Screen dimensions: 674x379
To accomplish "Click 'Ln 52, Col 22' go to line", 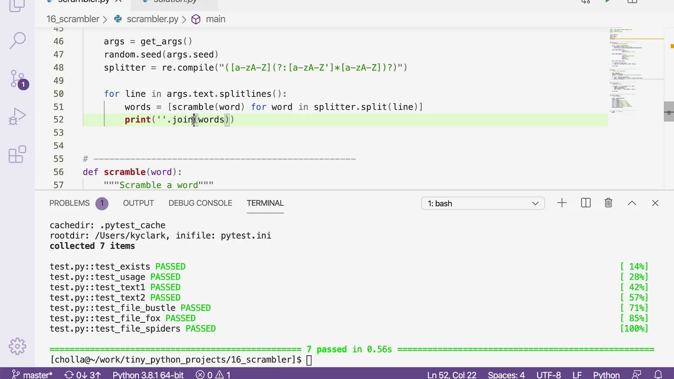I will [452, 375].
